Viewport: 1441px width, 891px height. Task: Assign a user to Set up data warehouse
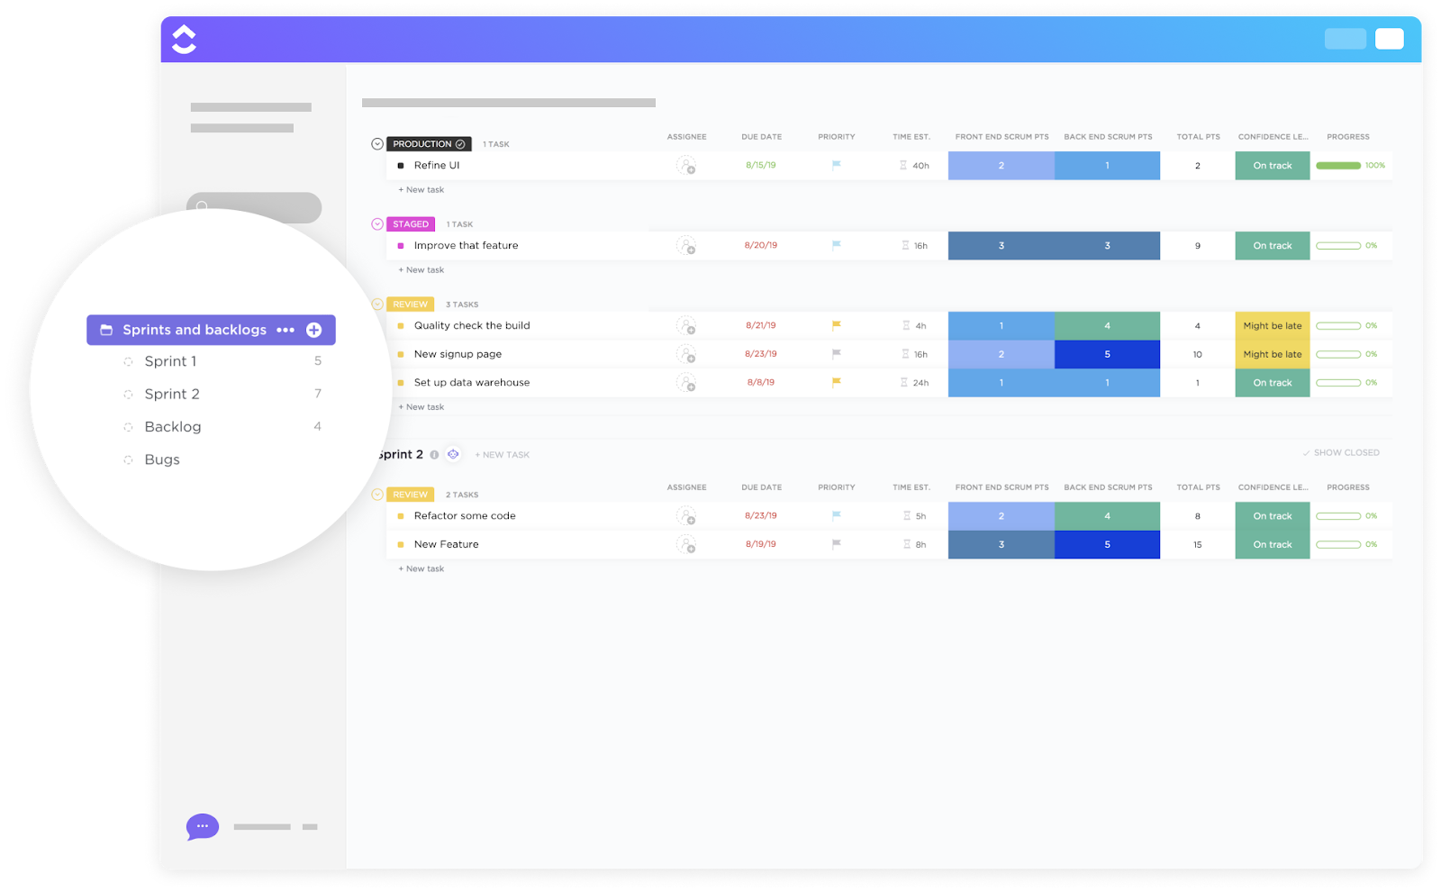point(686,383)
